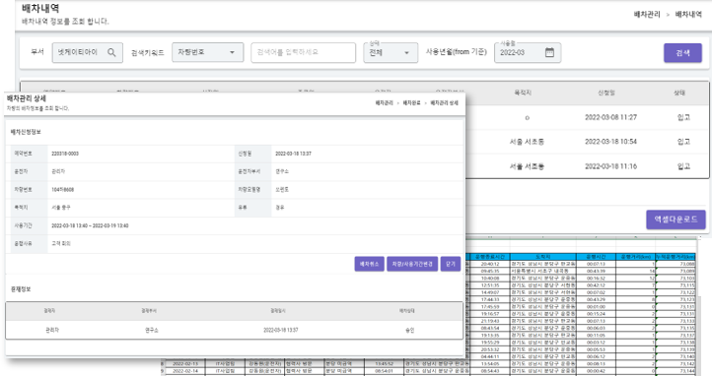
Task: Click 배차완료 breadcrumb in the detail window
Action: tap(411, 102)
